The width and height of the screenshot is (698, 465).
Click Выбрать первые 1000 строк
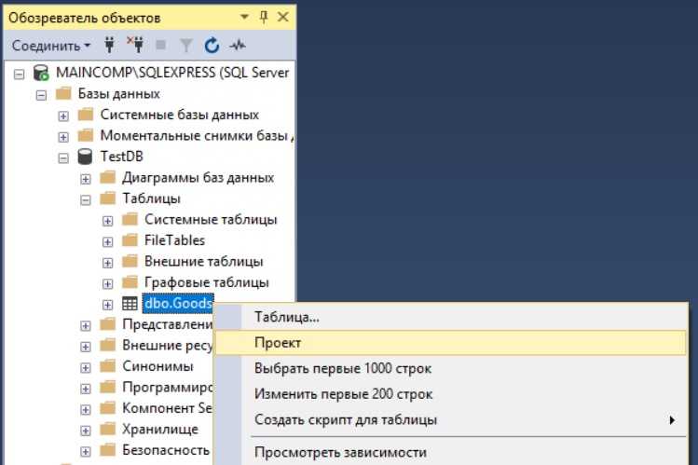[x=343, y=368]
